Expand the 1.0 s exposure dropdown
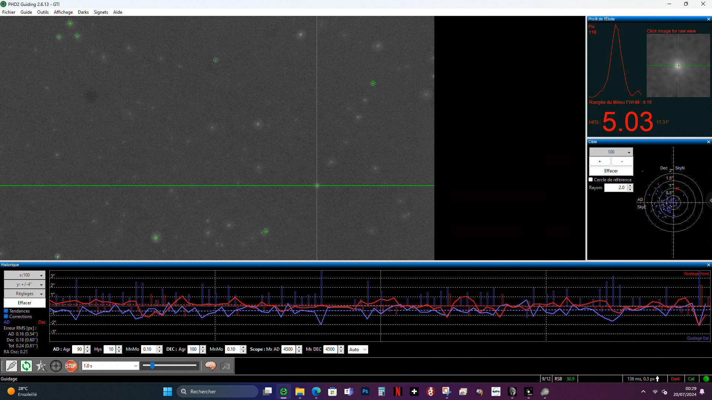The image size is (712, 400). pyautogui.click(x=110, y=366)
